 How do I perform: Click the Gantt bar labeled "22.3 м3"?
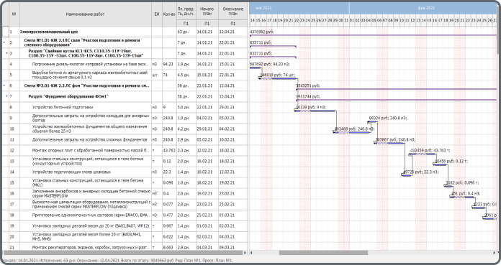407,175
